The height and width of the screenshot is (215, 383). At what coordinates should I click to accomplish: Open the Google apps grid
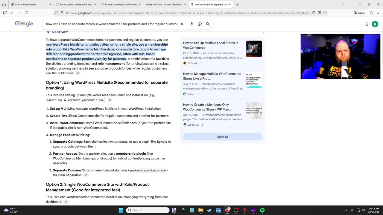click(366, 24)
